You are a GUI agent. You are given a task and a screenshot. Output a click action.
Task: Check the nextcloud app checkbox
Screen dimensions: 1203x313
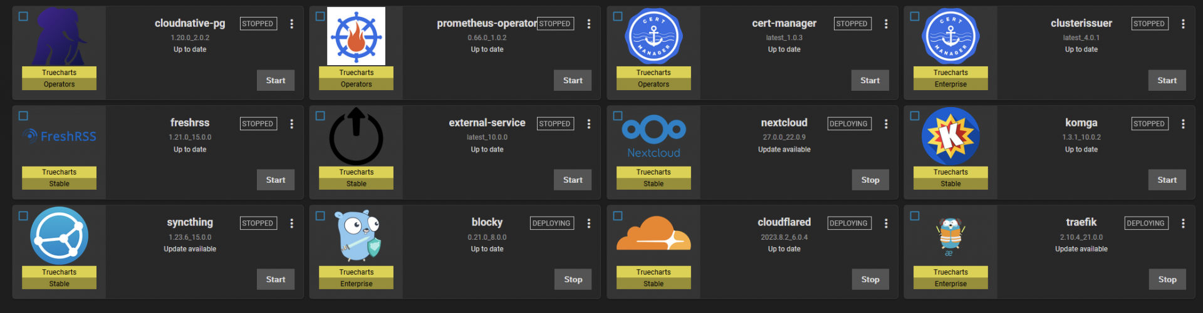[x=617, y=116]
